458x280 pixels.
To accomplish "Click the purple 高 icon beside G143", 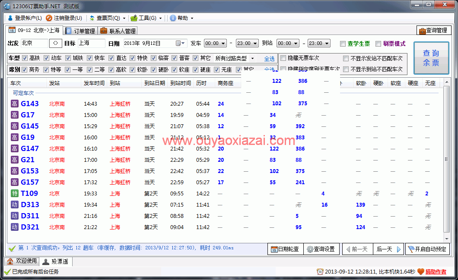I will [x=14, y=104].
